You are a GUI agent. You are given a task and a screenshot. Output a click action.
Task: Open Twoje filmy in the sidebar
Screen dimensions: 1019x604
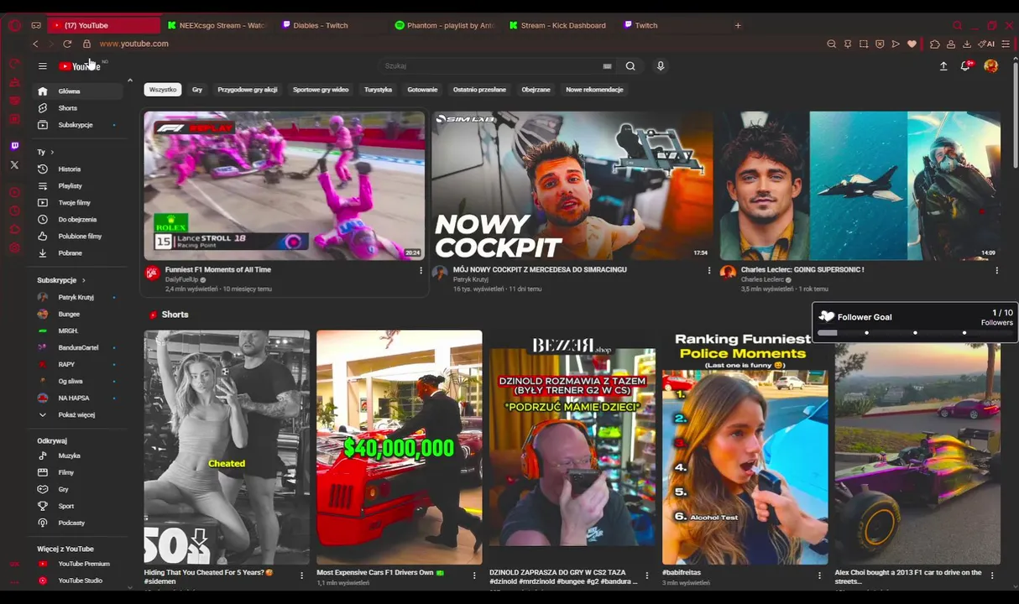click(76, 202)
